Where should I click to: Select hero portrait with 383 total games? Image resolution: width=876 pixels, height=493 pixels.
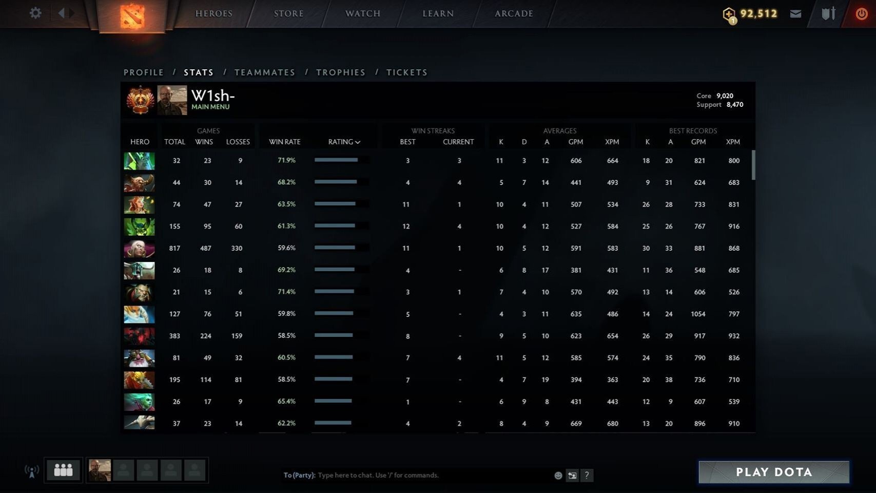click(139, 336)
